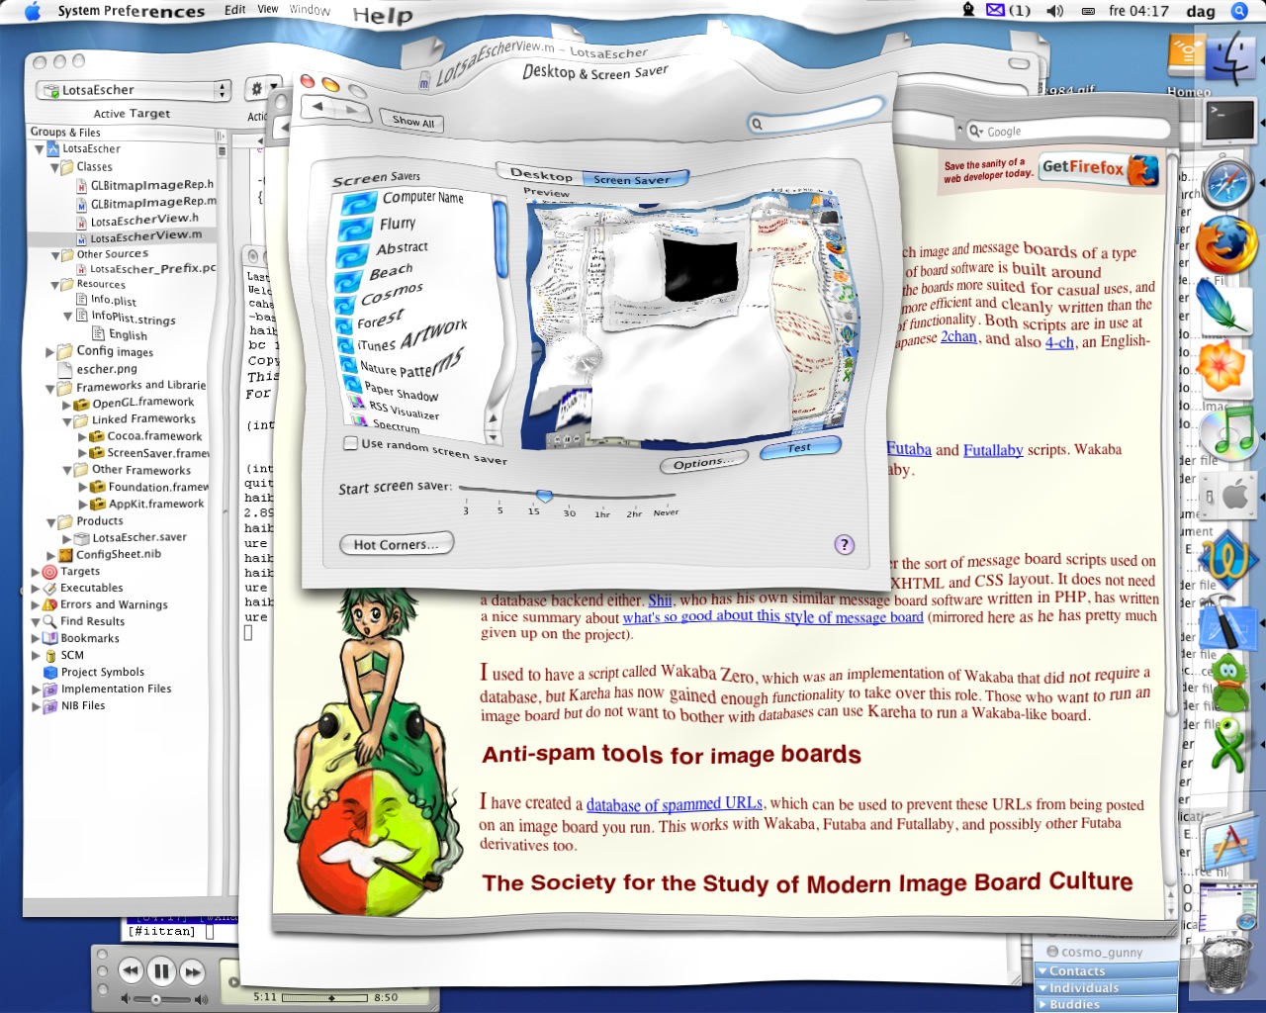Click the Hot Corners button
Image resolution: width=1266 pixels, height=1013 pixels.
(396, 544)
